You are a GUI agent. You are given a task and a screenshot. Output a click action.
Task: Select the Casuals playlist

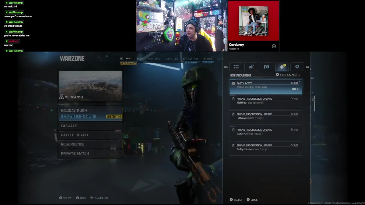click(90, 126)
